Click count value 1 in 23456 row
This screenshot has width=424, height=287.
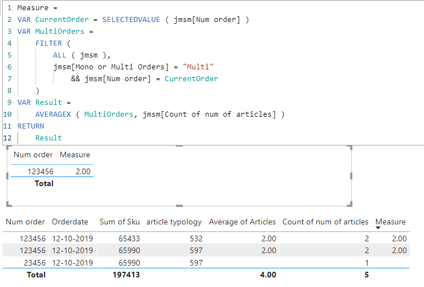click(x=366, y=263)
